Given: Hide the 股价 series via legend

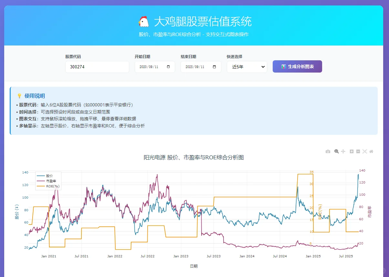Looking at the screenshot, I should (48, 176).
